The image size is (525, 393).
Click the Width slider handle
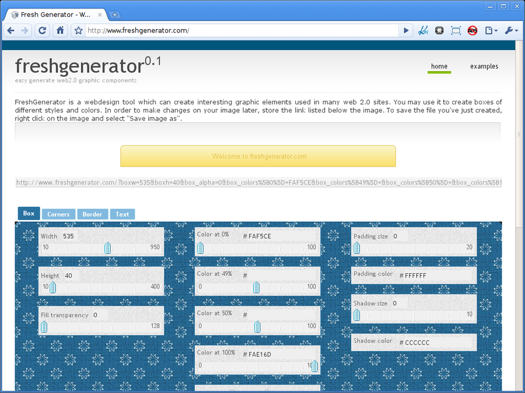pos(107,248)
